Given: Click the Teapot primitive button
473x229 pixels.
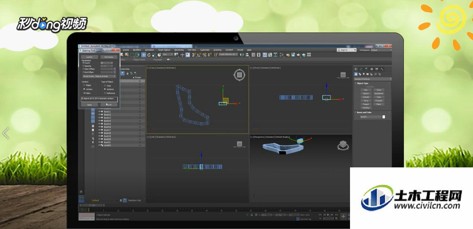Looking at the screenshot, I should 366,104.
